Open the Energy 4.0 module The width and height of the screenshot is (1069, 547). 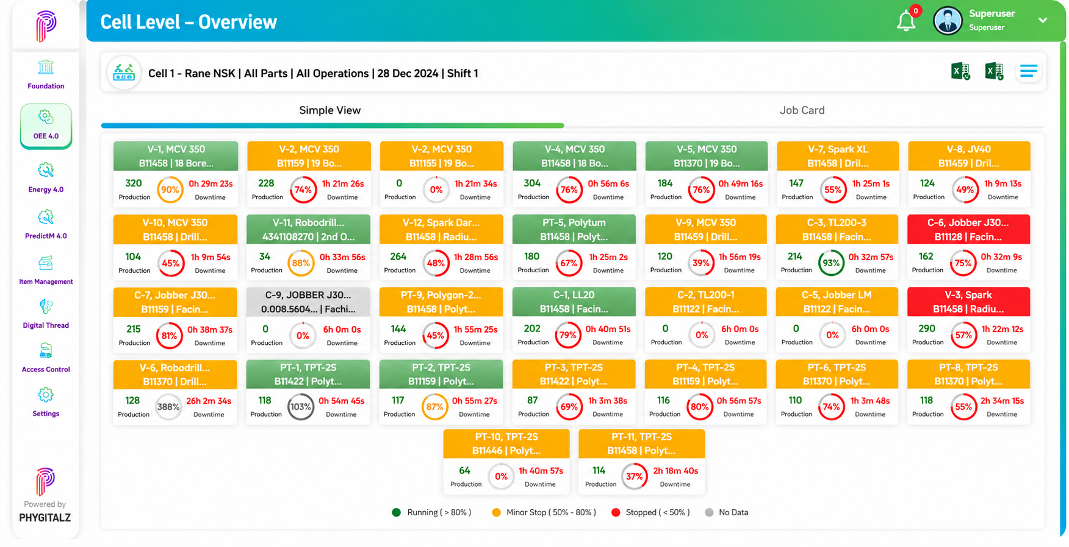tap(46, 177)
